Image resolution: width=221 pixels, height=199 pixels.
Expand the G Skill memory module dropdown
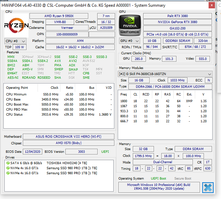(x=165, y=74)
